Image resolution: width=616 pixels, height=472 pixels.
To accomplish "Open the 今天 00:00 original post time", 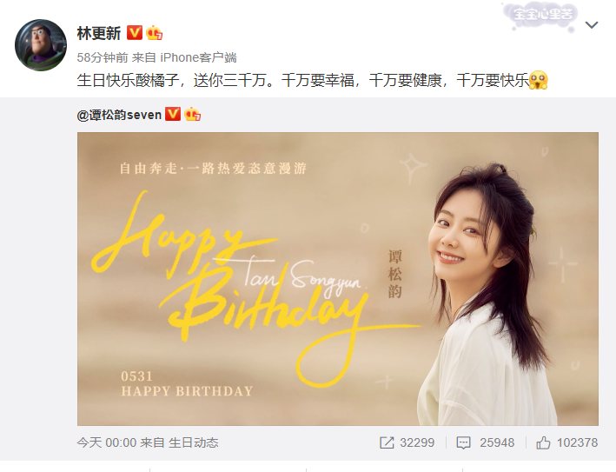I will (x=107, y=443).
